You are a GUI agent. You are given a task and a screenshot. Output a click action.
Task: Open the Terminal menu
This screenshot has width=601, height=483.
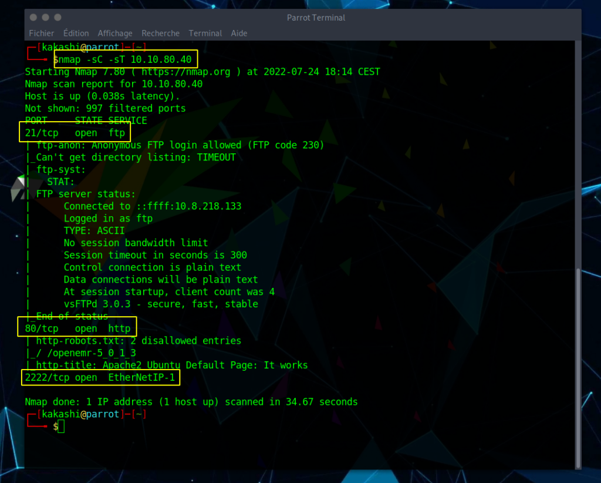click(205, 33)
